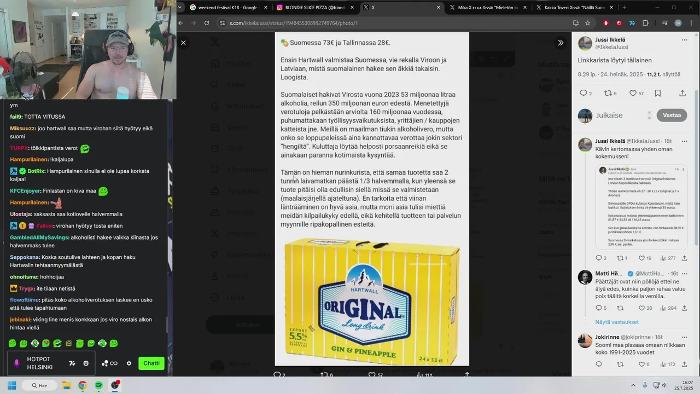Show hidden system tray icons chevron
Viewport: 700px width, 394px height.
coord(633,385)
